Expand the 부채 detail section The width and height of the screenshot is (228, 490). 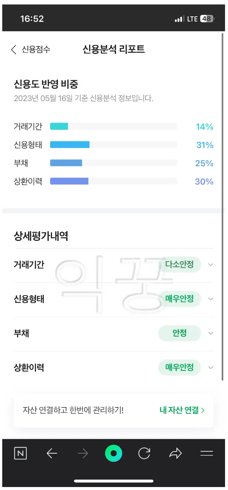click(211, 333)
